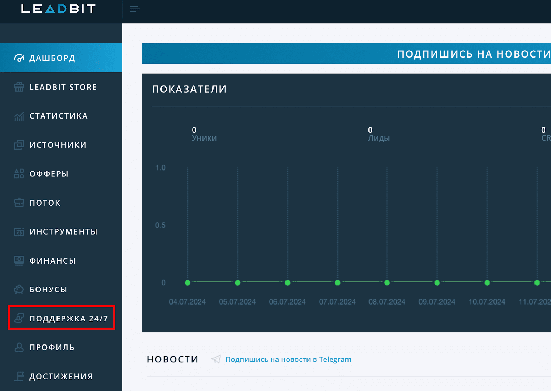Click the LEADBIT logo

coord(58,9)
